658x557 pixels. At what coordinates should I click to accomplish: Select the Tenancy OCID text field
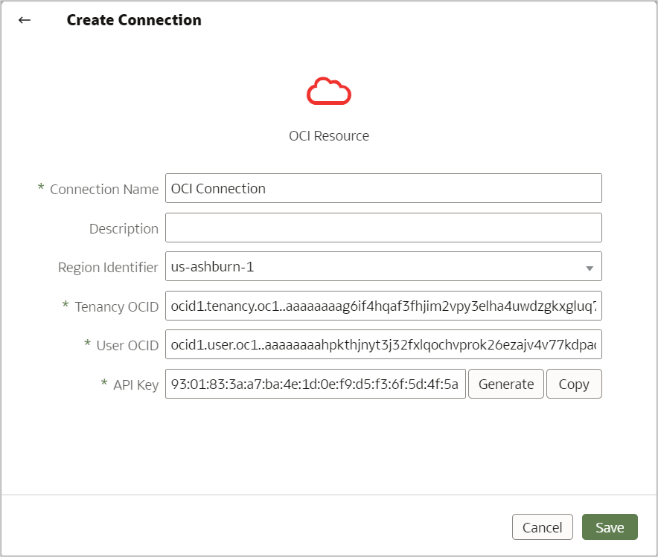[383, 306]
